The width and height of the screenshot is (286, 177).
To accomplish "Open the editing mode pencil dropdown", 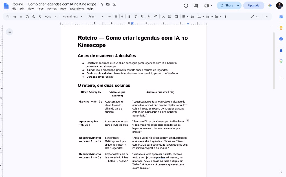I will [254, 16].
